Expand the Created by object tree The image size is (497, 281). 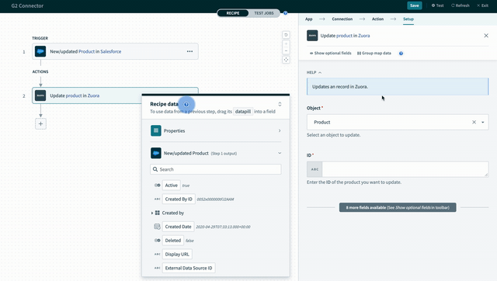[x=152, y=213]
